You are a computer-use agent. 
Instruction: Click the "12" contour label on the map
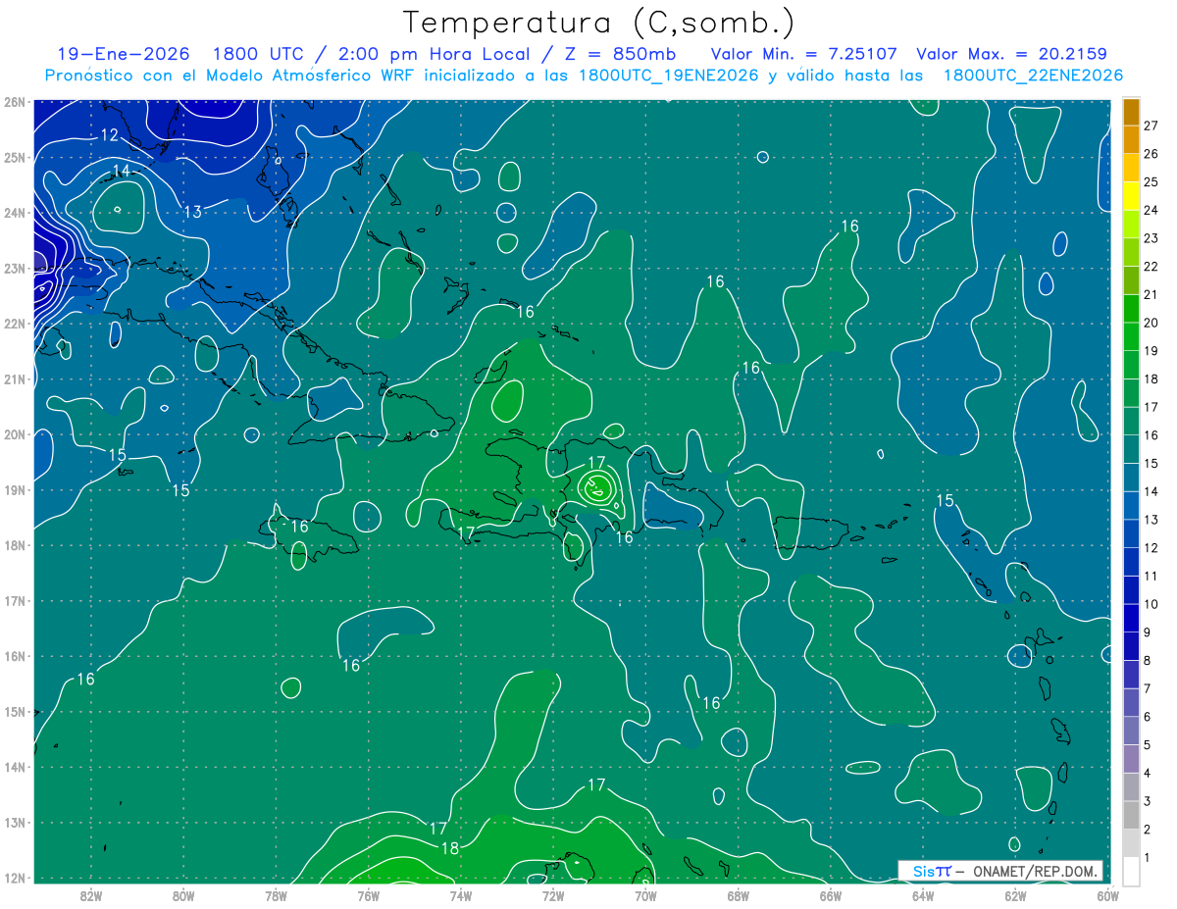[110, 135]
